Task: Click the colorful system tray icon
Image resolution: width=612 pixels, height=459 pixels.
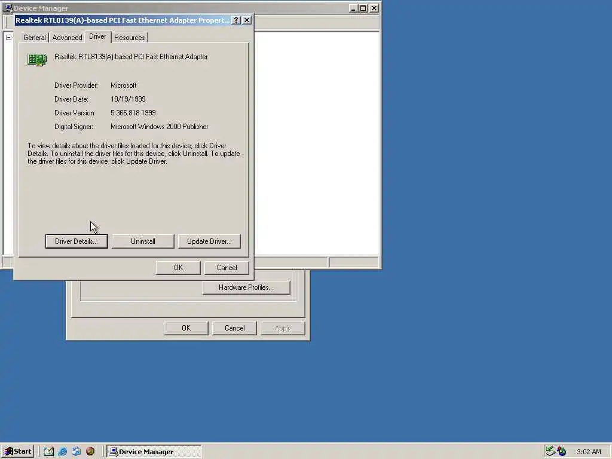Action: (x=562, y=452)
